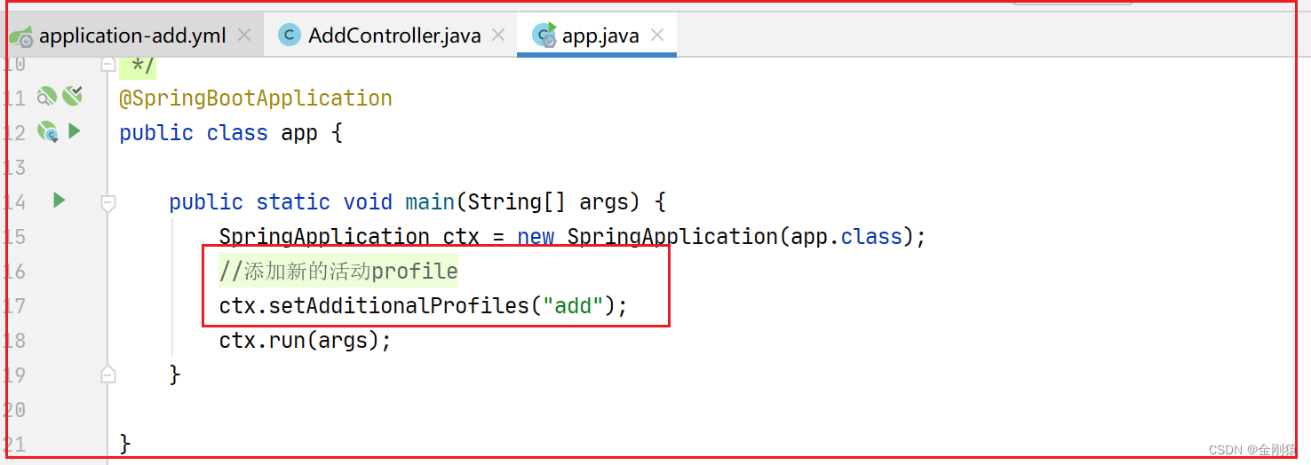Image resolution: width=1311 pixels, height=465 pixels.
Task: Switch to the application-add.yml tab
Action: pos(132,35)
